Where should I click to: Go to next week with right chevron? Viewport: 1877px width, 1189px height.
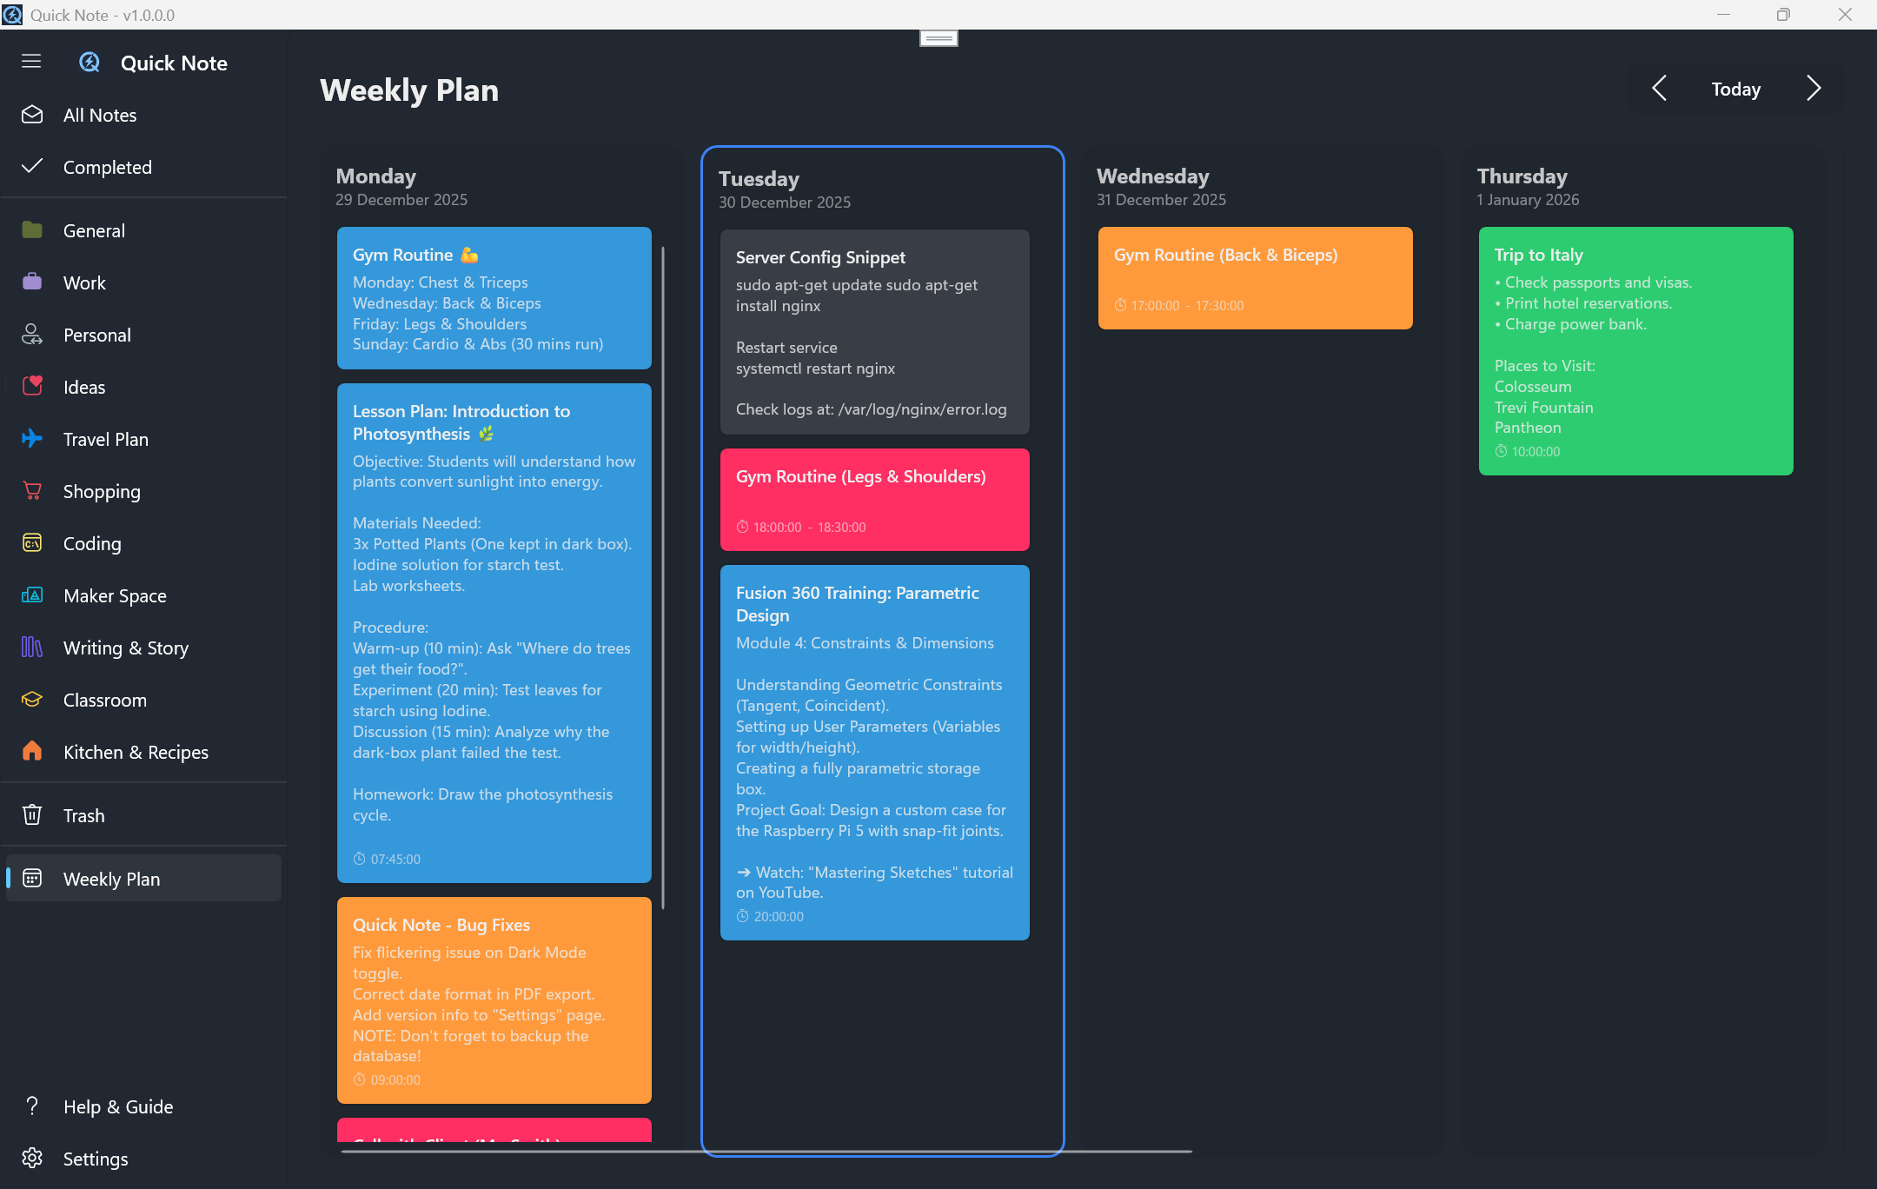point(1813,89)
